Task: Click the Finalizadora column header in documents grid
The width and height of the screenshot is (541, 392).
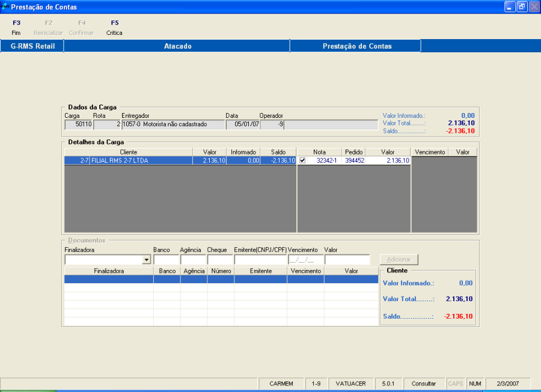Action: point(109,271)
